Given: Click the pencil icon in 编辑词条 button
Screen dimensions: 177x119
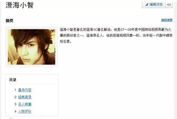Looking at the screenshot, I should point(147,5).
